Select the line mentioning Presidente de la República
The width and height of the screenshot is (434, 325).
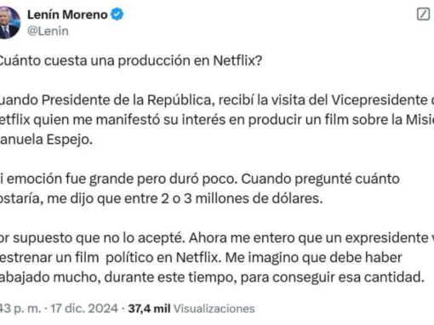click(217, 100)
